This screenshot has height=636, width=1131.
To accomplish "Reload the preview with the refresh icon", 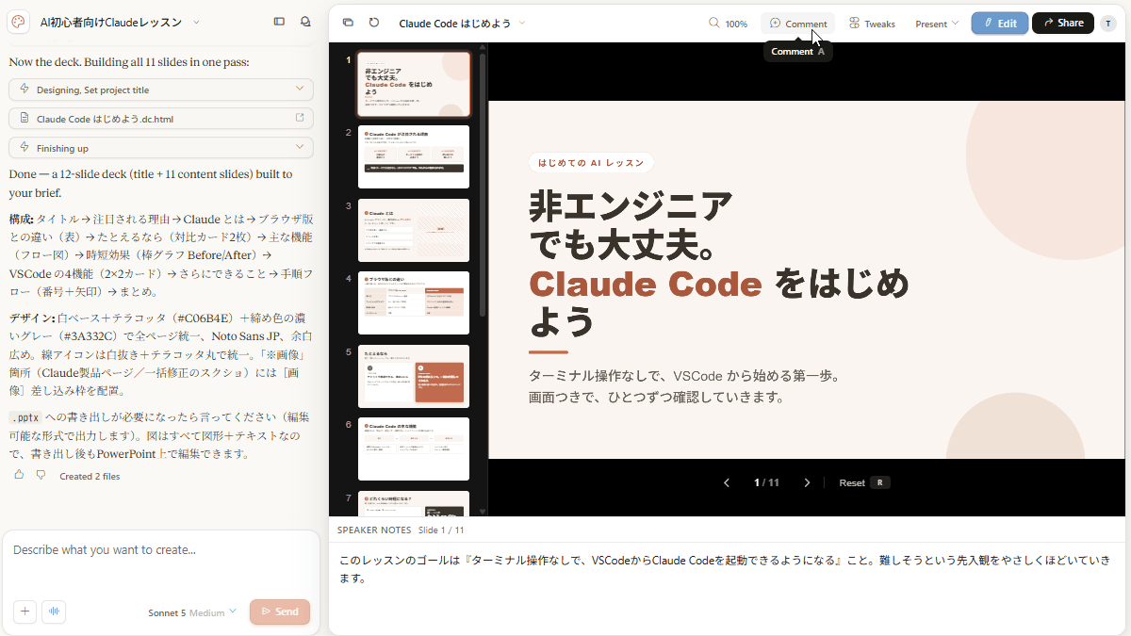I will point(374,23).
